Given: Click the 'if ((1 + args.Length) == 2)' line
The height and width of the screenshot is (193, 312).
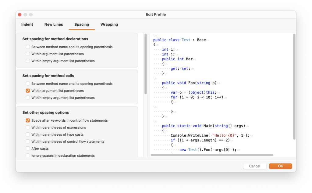Looking at the screenshot, I should point(200,140).
